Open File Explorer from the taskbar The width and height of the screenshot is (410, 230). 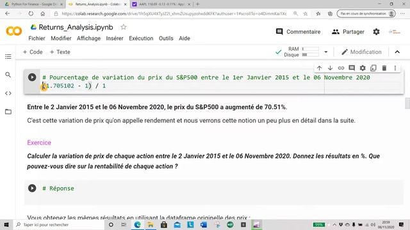point(151,224)
